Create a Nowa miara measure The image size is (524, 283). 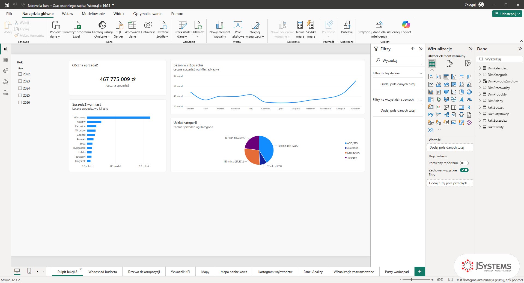(x=300, y=29)
